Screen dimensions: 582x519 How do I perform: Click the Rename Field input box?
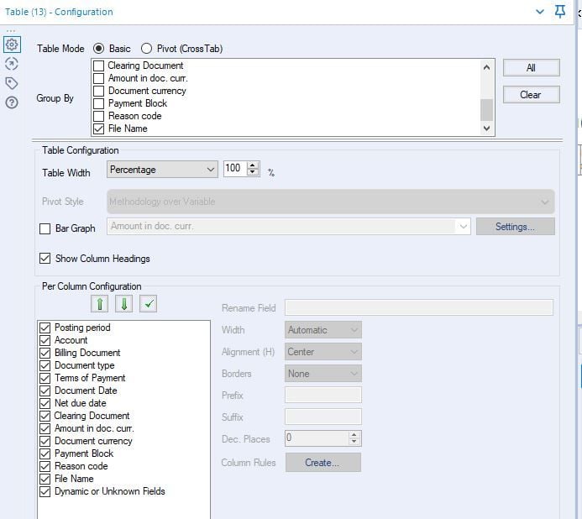419,307
